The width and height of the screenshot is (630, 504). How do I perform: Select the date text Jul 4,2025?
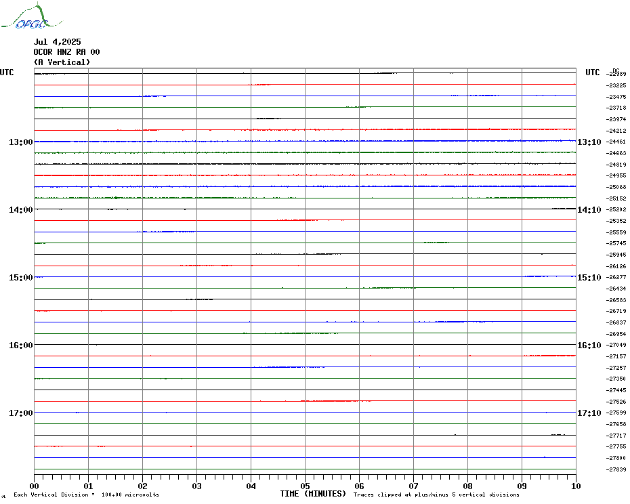(x=57, y=42)
